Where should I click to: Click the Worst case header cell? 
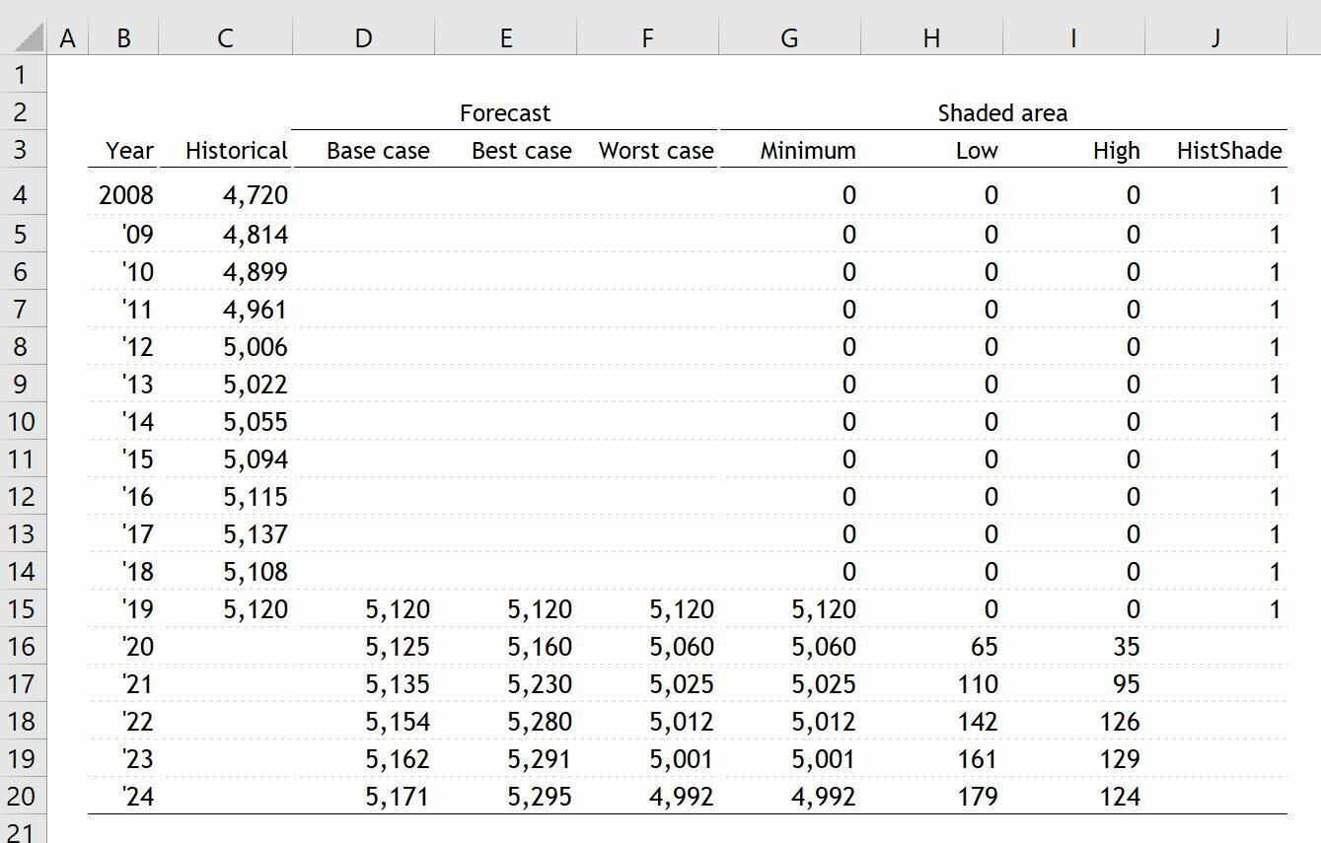(x=646, y=150)
